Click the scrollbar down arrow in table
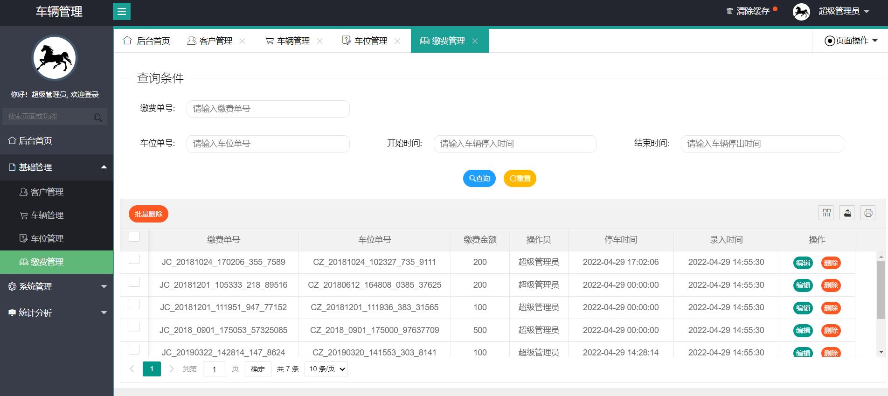The width and height of the screenshot is (888, 396). [x=881, y=352]
